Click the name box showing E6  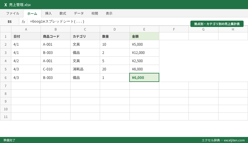[x=10, y=22]
